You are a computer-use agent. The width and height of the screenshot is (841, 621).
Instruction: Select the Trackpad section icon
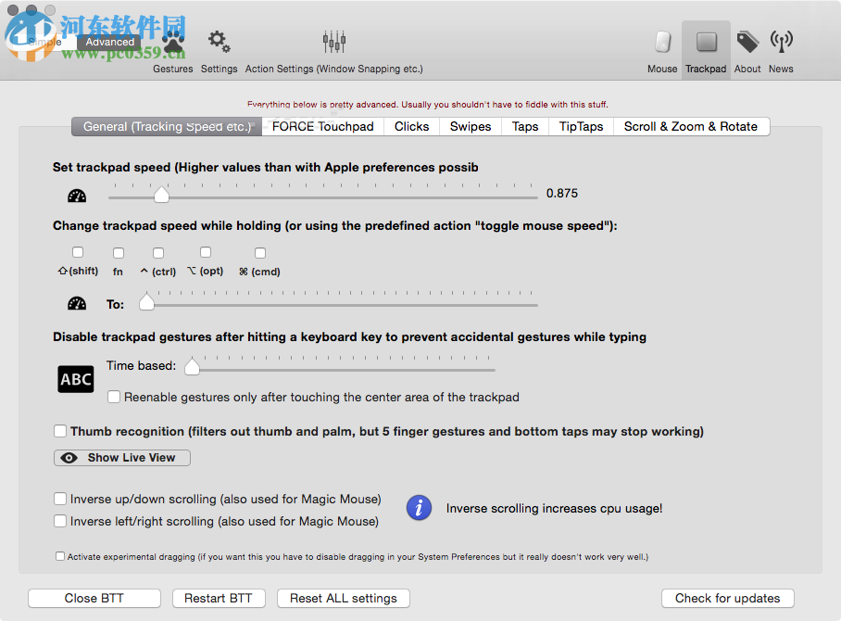705,42
